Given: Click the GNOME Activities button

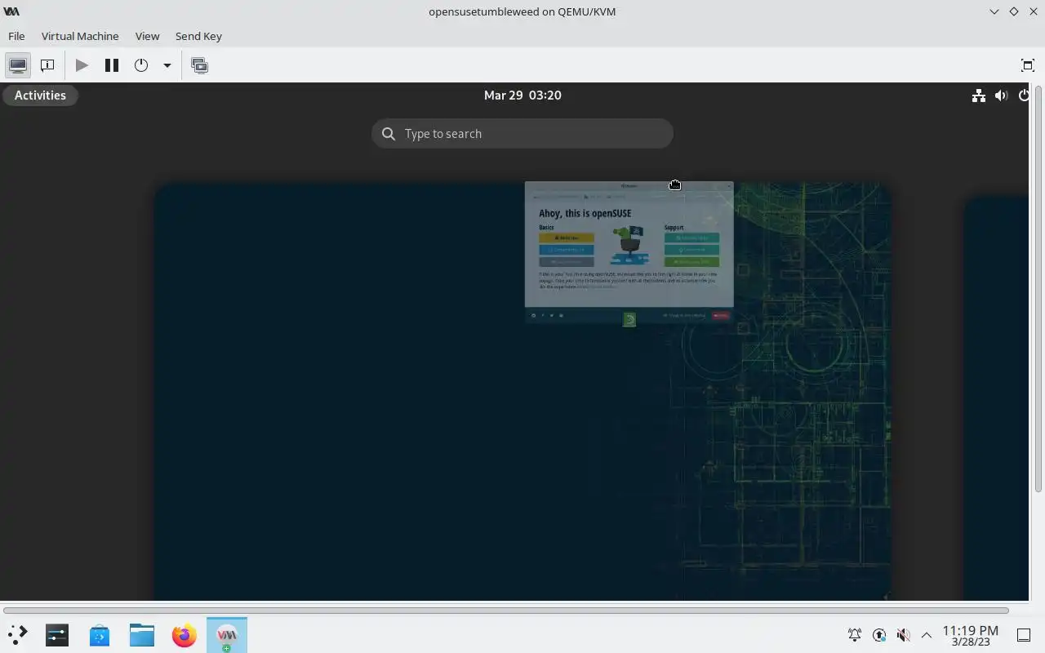Looking at the screenshot, I should (40, 96).
